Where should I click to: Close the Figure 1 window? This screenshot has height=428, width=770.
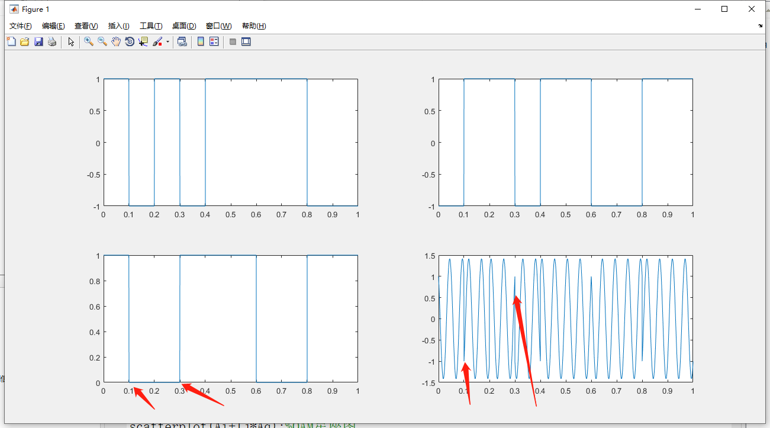pos(751,9)
